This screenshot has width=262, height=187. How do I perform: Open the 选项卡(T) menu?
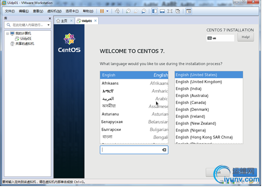click(x=72, y=11)
